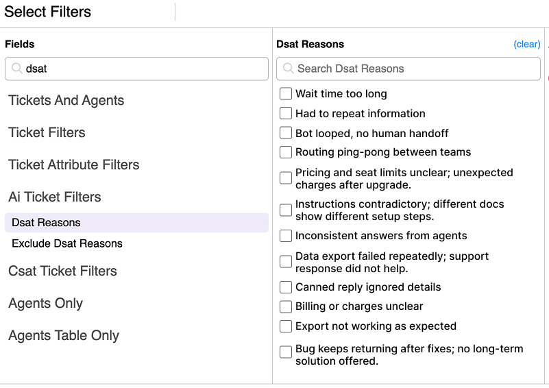The height and width of the screenshot is (388, 549).
Task: Open Exclude Dsat Reasons field
Action: click(x=67, y=243)
